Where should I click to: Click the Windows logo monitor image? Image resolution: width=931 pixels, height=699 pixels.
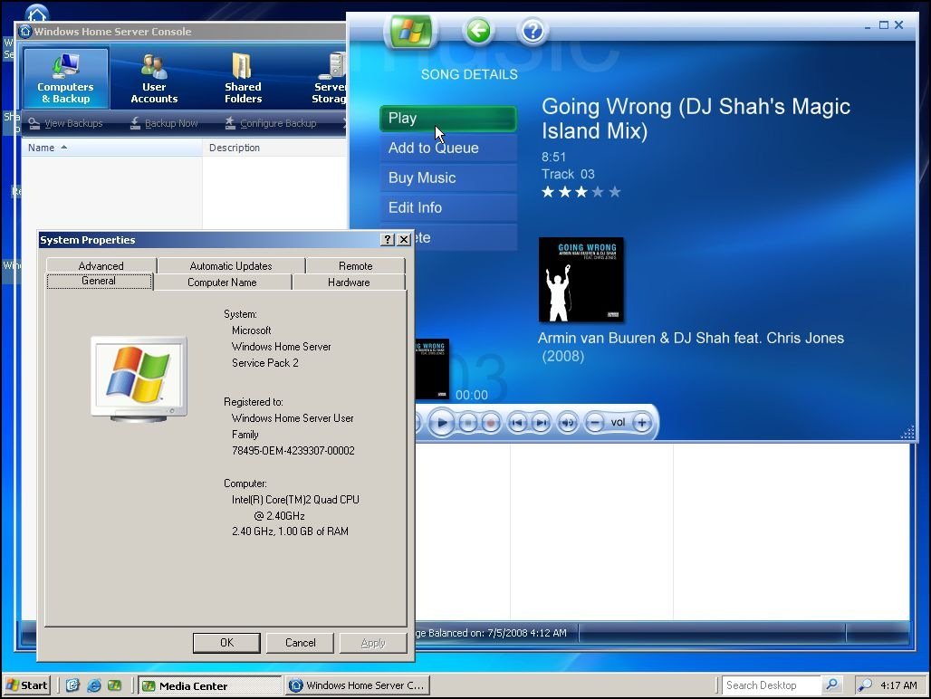pyautogui.click(x=139, y=379)
